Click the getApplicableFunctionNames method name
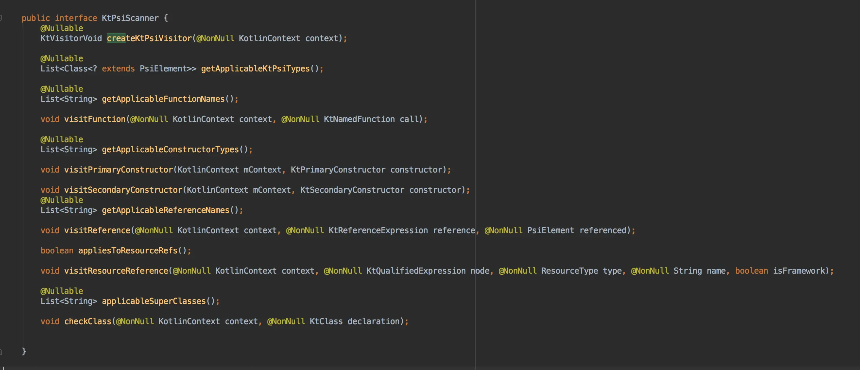The width and height of the screenshot is (860, 370). (x=163, y=99)
